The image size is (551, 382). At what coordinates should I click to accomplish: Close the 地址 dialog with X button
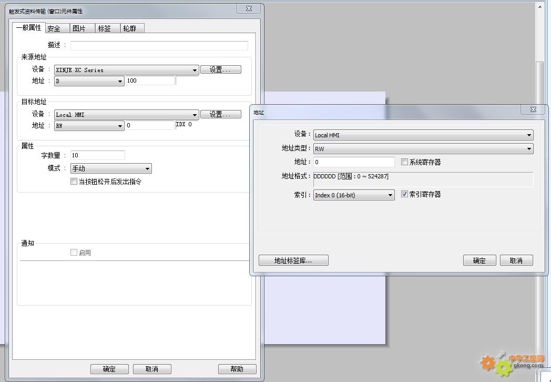click(x=533, y=109)
